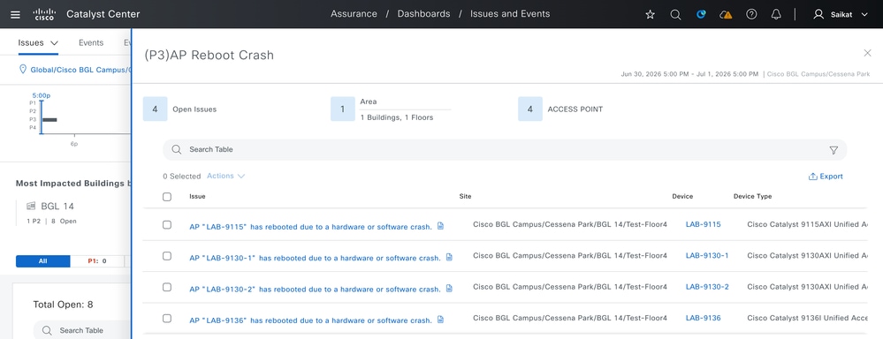Click the 1 Area count tile
This screenshot has height=339, width=883.
click(342, 109)
